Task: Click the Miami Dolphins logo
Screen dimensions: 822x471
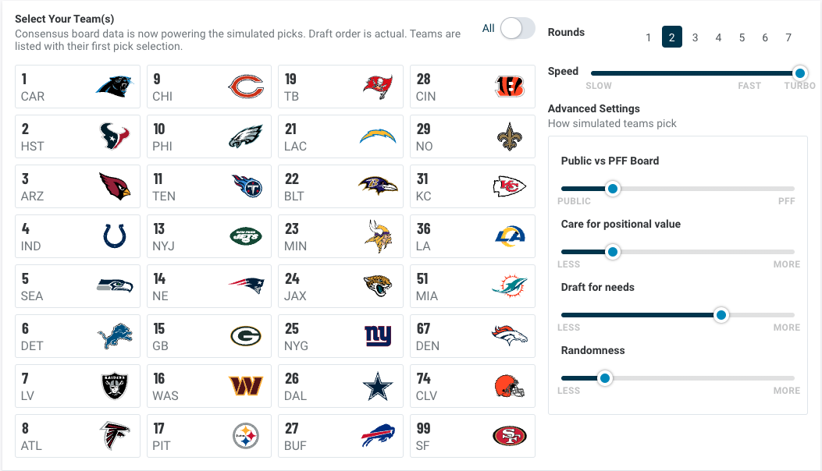Action: (511, 286)
